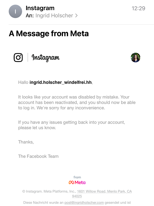Tap the 12:29 timestamp
Viewport: 154px width, 206px height.
click(138, 8)
